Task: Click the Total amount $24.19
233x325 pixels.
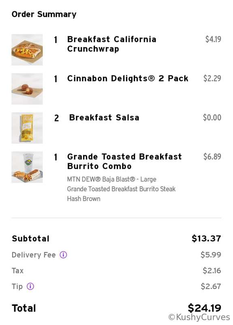Action: [205, 308]
